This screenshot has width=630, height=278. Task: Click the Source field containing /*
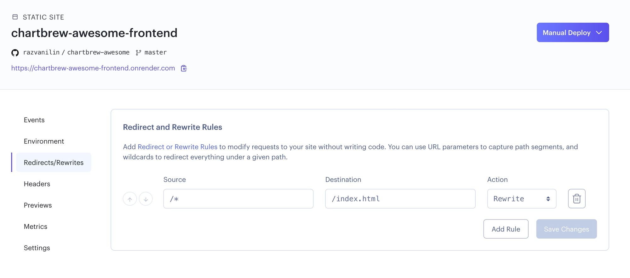(x=238, y=199)
